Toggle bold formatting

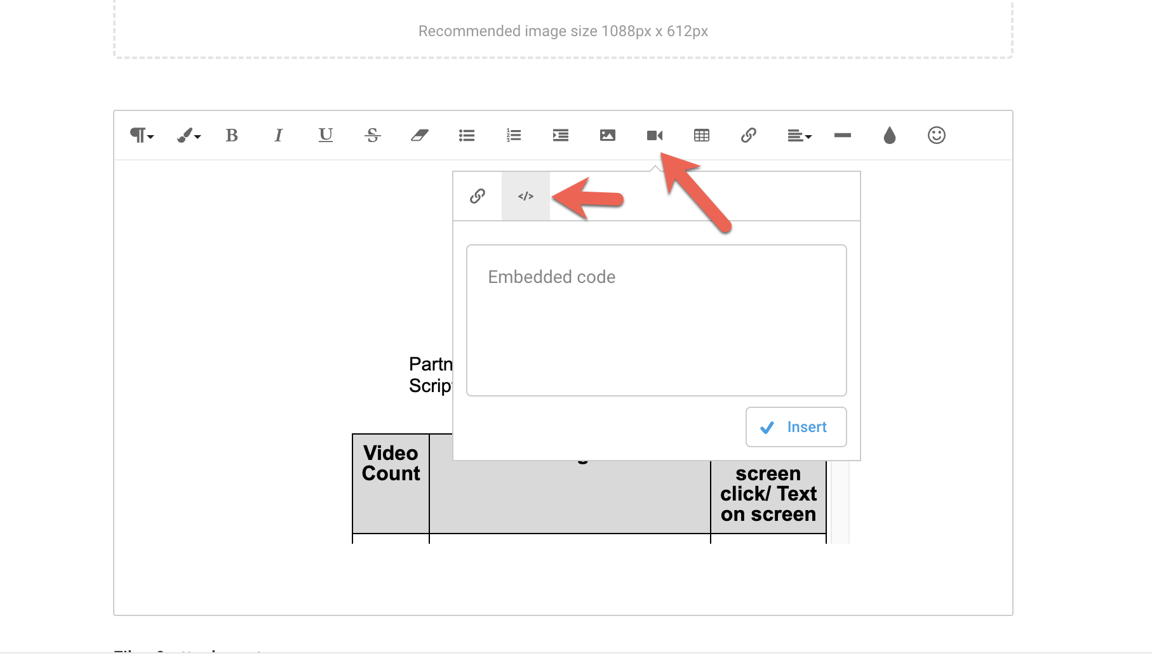coord(232,135)
